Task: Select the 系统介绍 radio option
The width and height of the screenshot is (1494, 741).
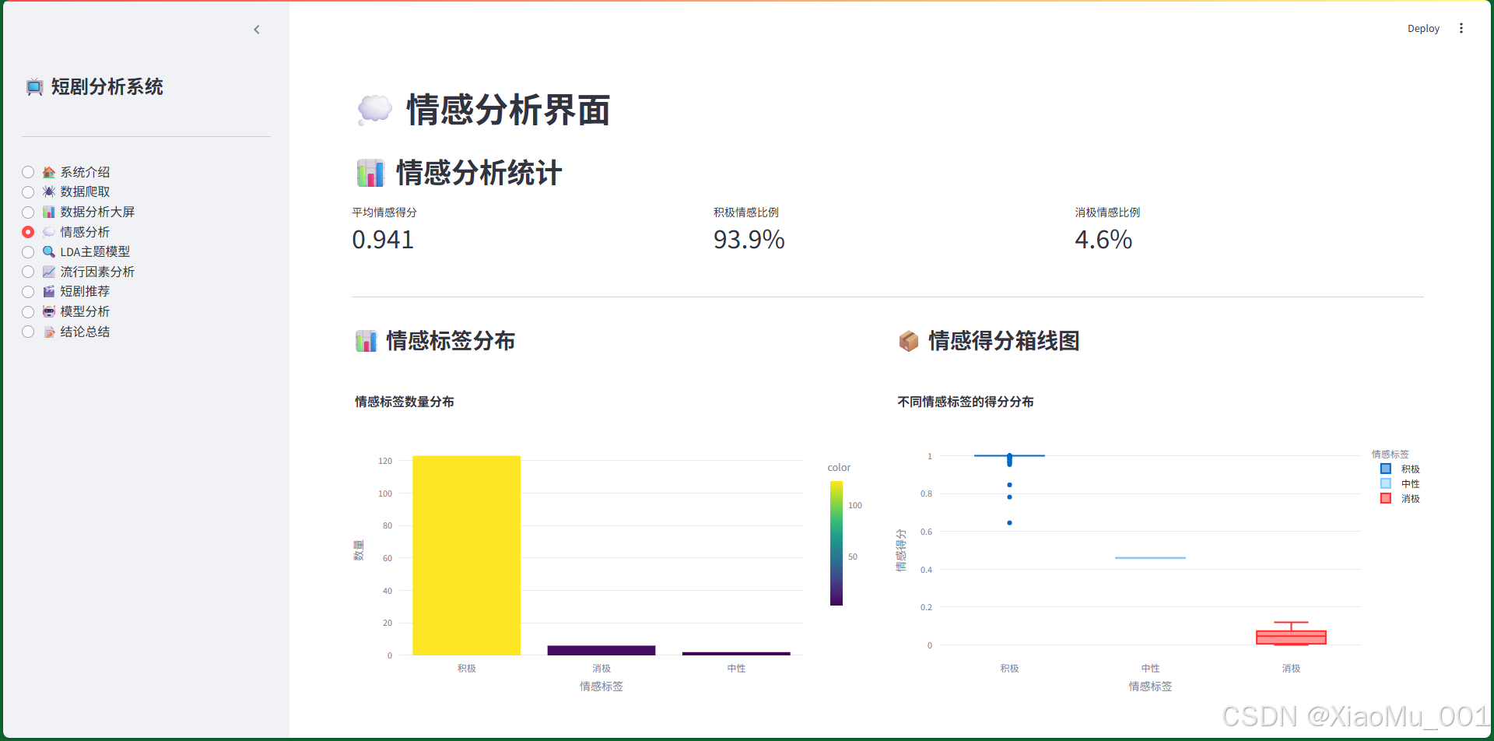Action: [x=28, y=172]
